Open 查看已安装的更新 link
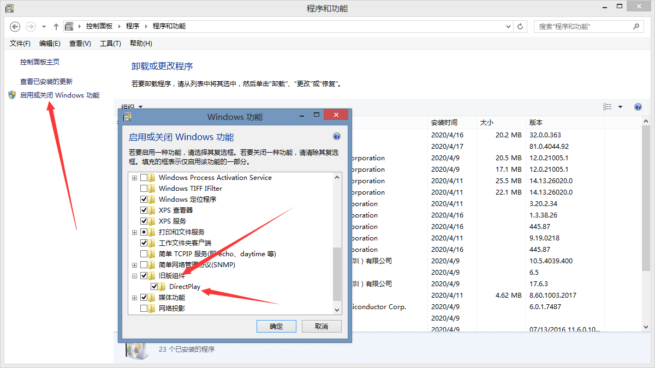Screen dimensions: 655x368 coord(46,82)
